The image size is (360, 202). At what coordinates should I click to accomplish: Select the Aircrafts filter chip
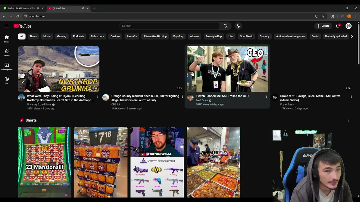coord(132,36)
